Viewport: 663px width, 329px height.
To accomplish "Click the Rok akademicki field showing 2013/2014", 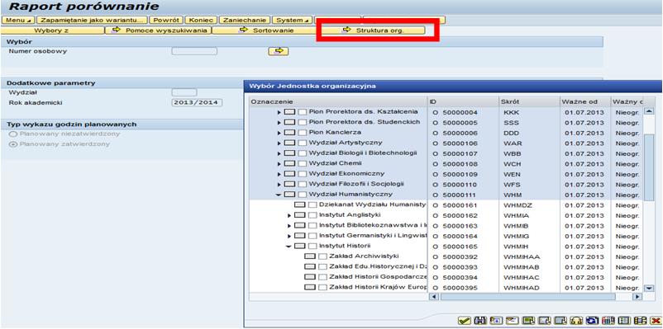I will pos(197,102).
